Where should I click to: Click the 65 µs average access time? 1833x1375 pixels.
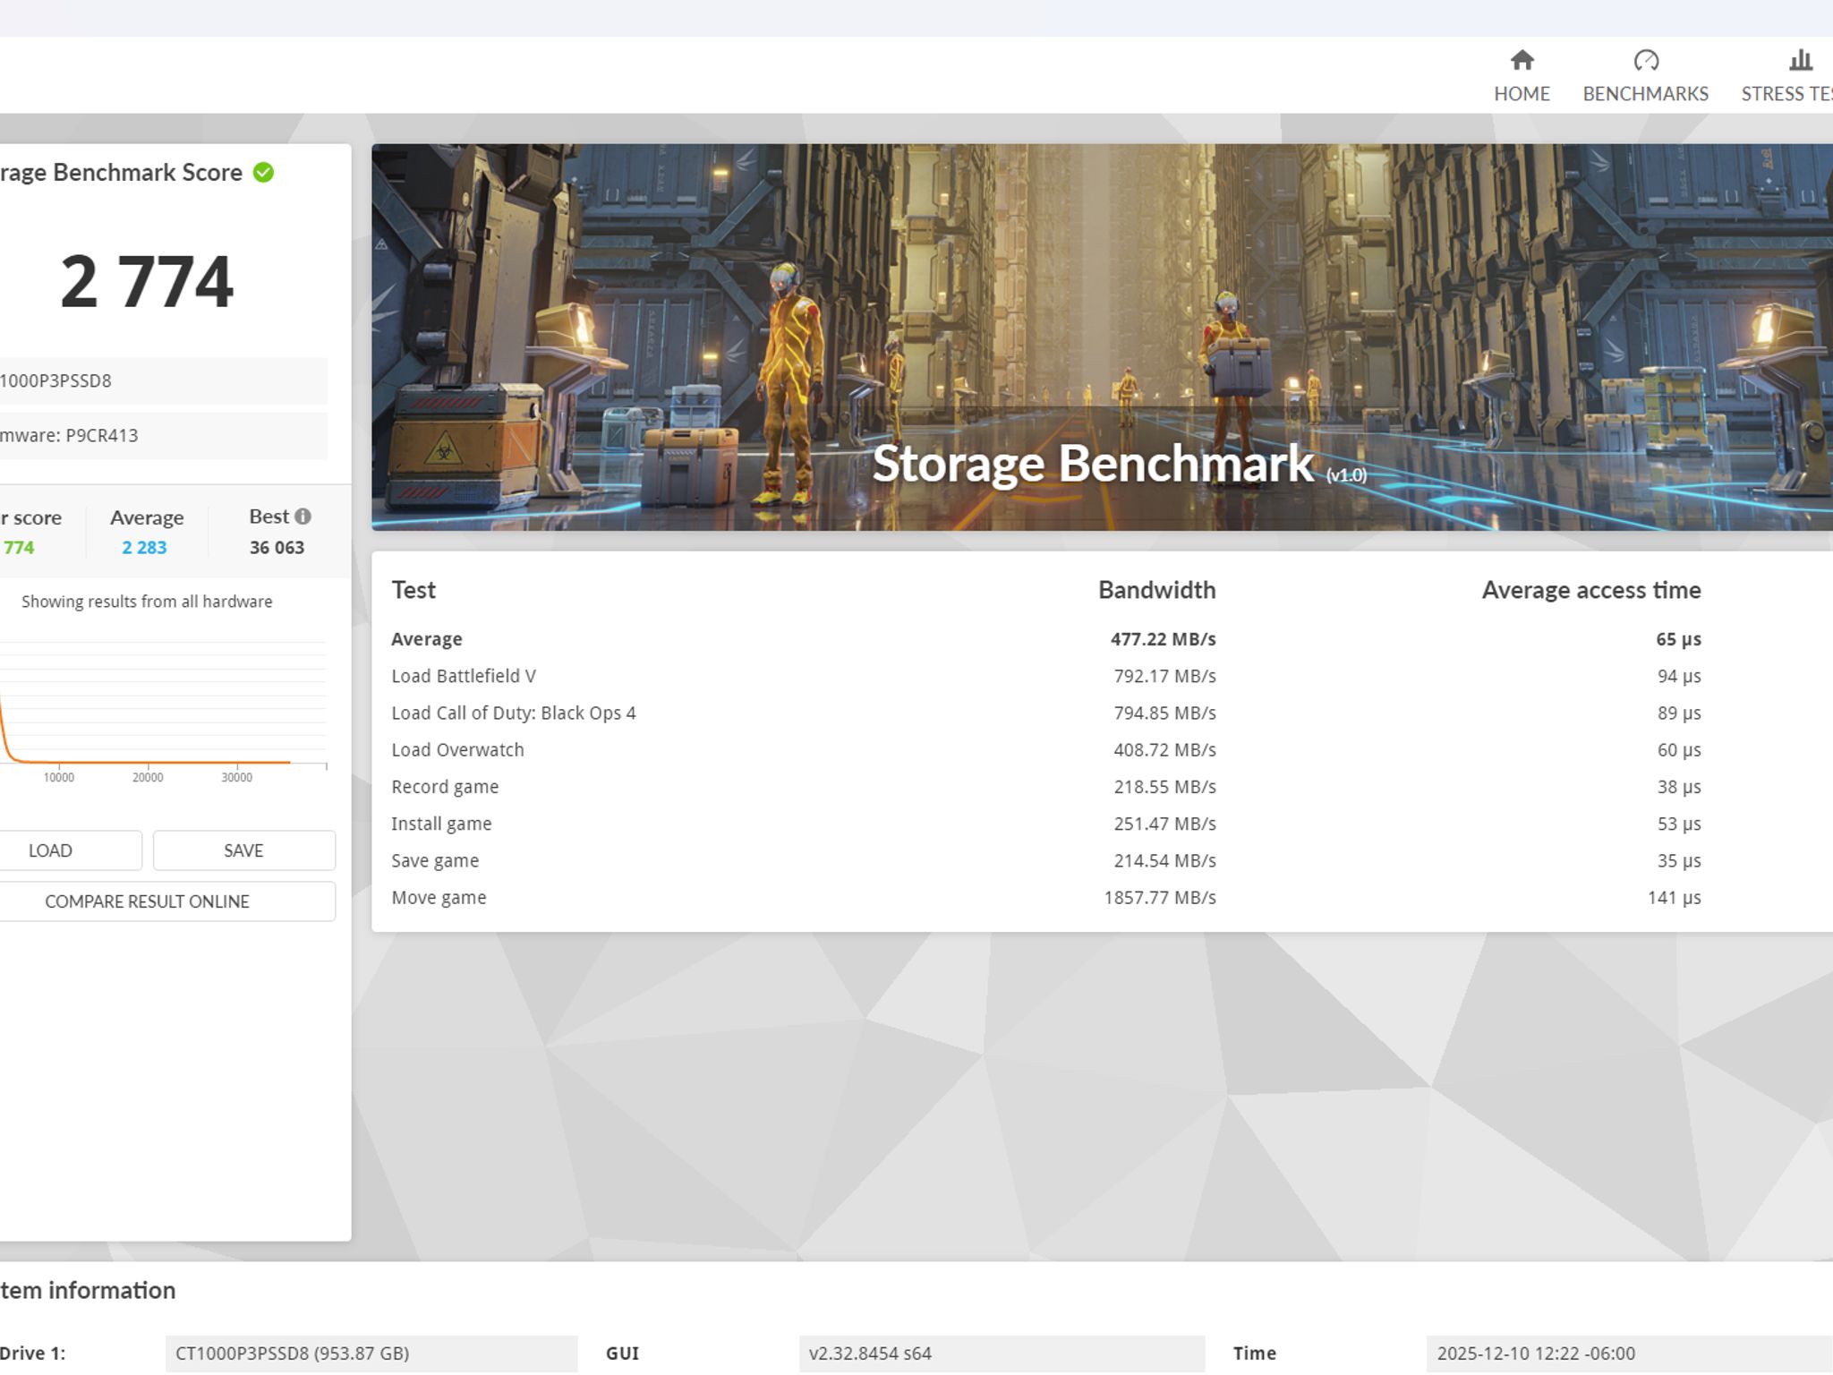tap(1678, 639)
